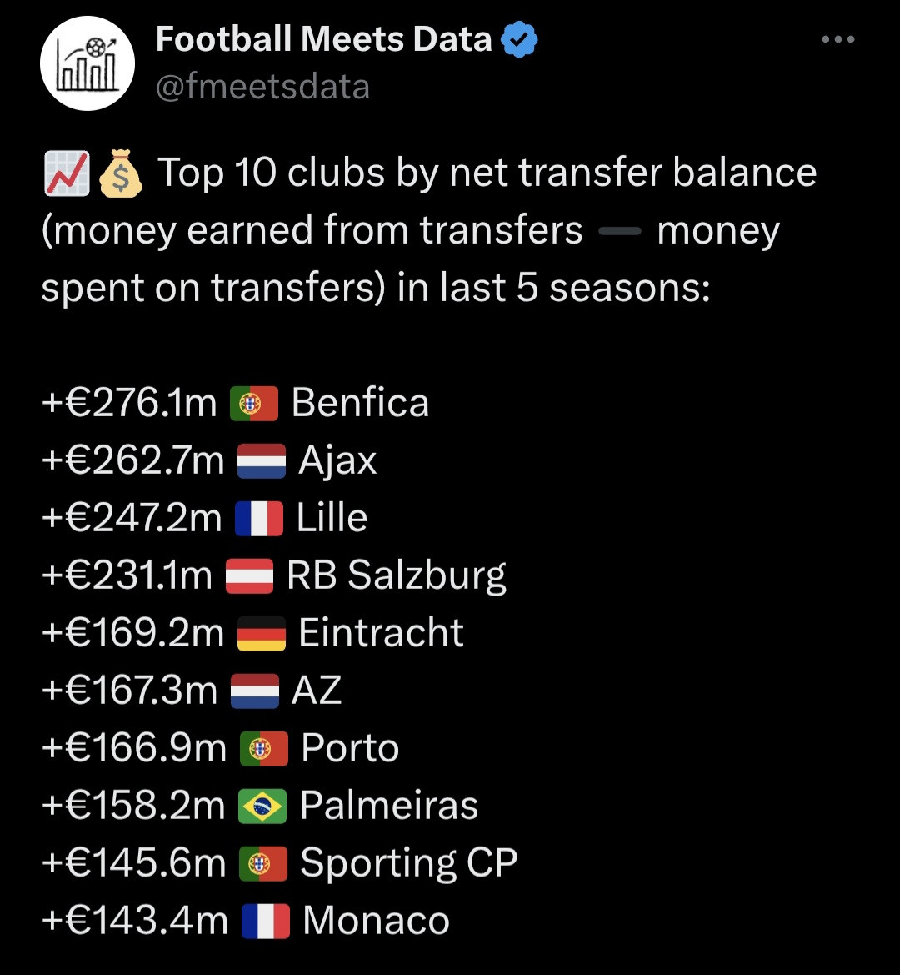This screenshot has width=900, height=975.
Task: Click the +€276.1m Benfica balance figure
Action: tap(129, 404)
